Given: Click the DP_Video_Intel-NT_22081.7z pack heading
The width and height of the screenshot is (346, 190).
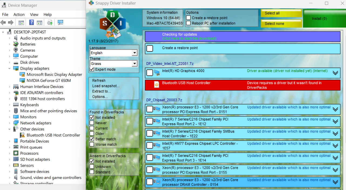Looking at the screenshot, I should 170,64.
